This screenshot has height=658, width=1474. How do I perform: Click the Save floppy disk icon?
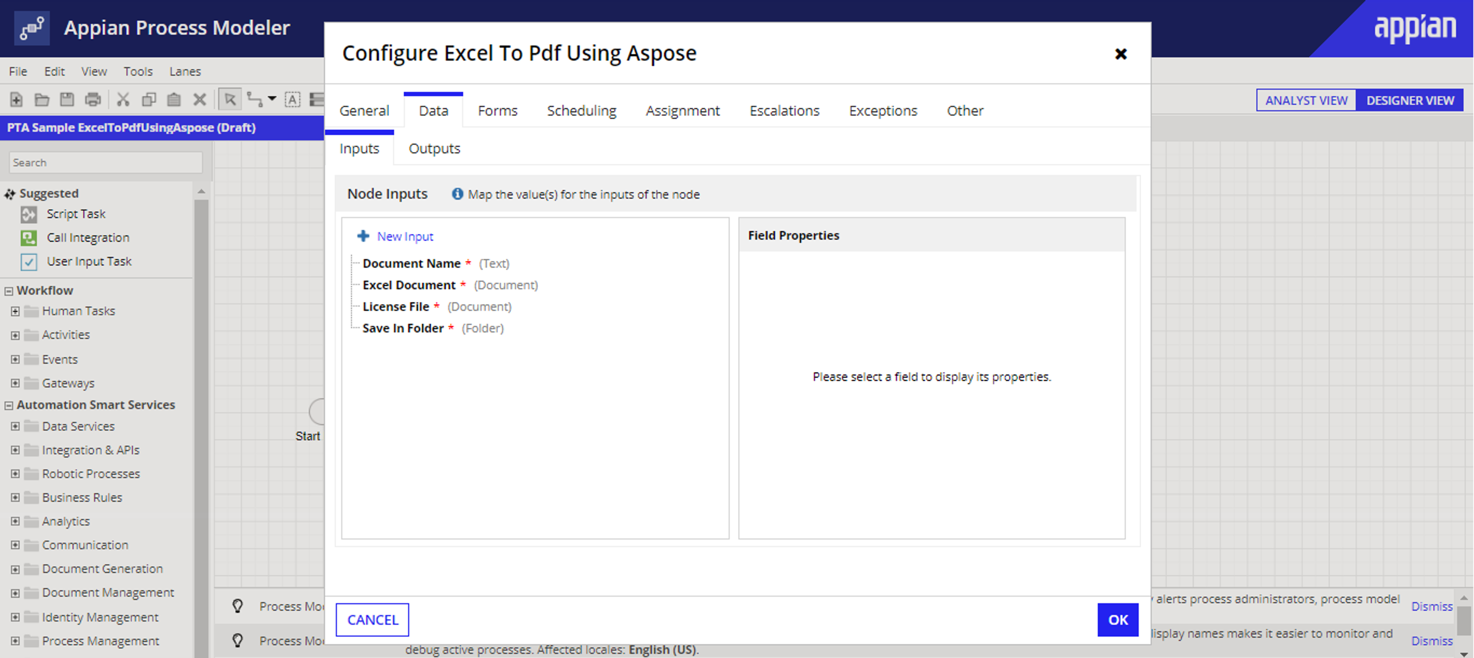click(x=67, y=99)
